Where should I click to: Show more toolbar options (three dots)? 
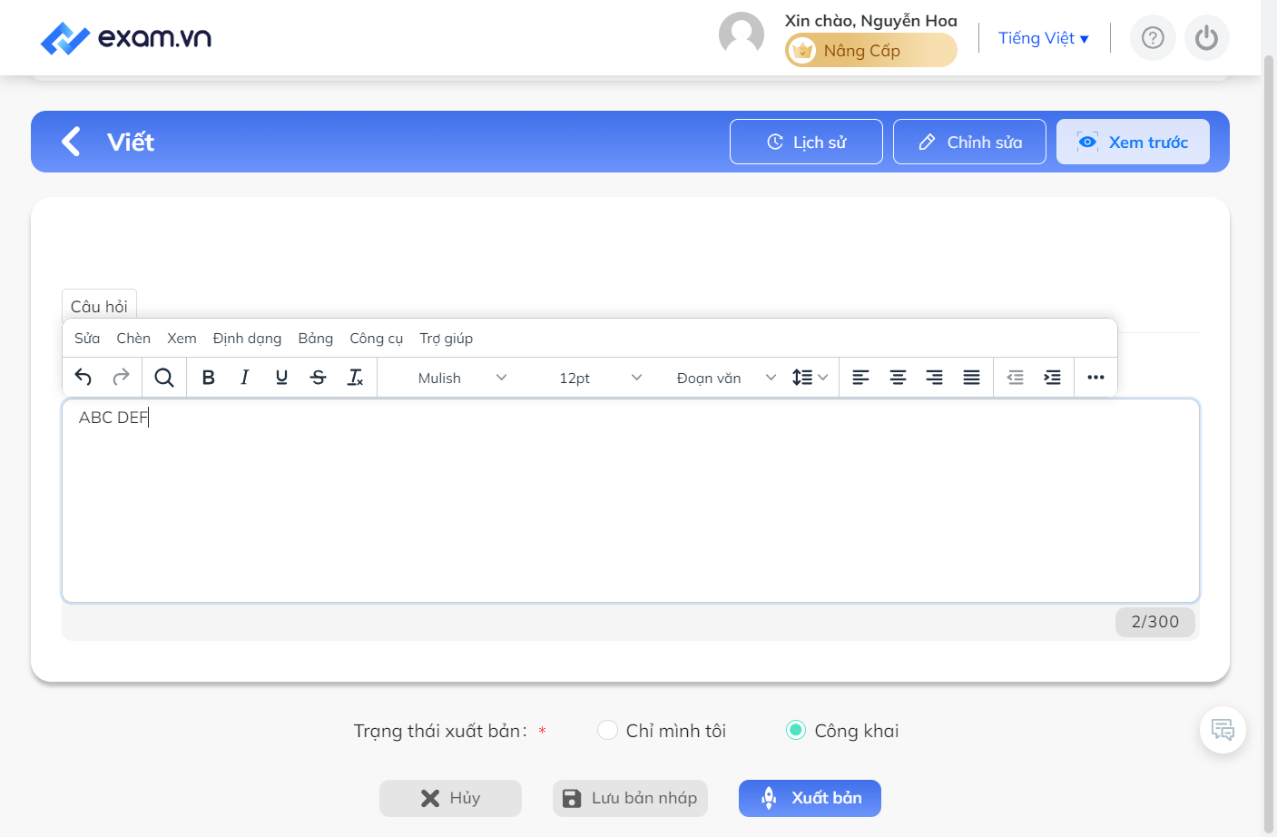(1095, 378)
